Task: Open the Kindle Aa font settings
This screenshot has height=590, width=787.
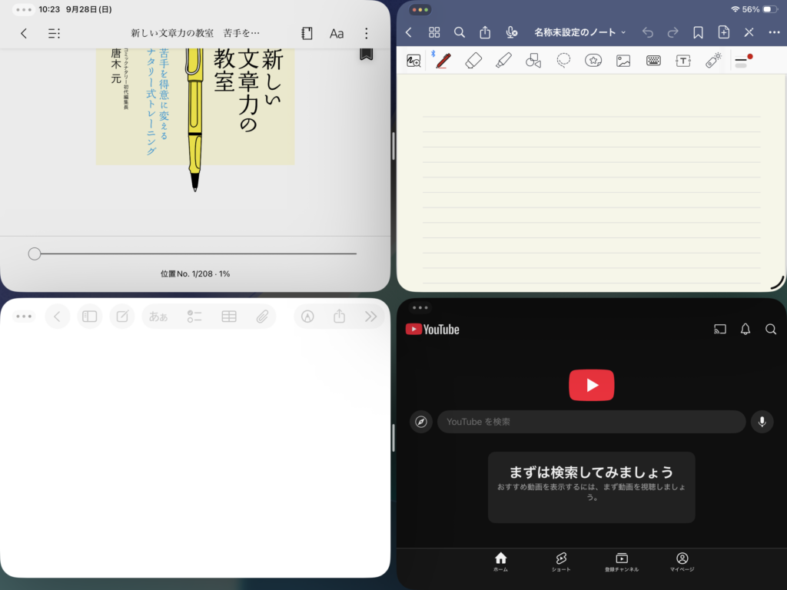Action: pyautogui.click(x=337, y=34)
